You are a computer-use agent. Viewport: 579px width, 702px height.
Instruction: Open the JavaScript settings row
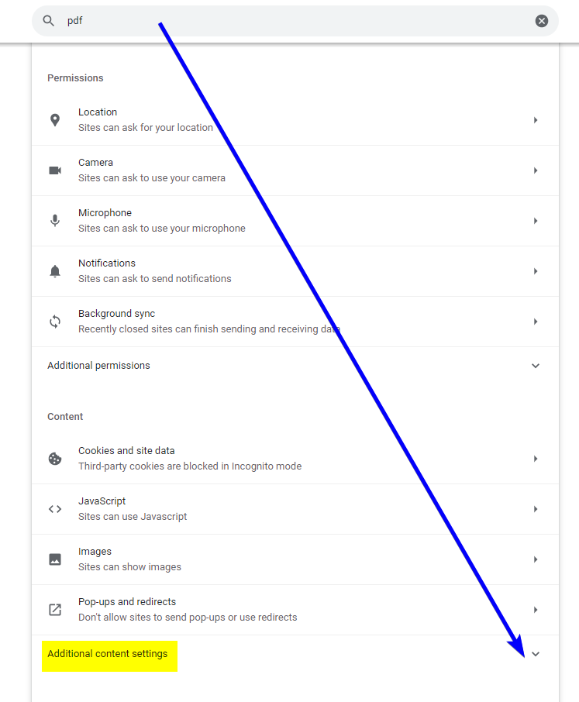pyautogui.click(x=295, y=509)
